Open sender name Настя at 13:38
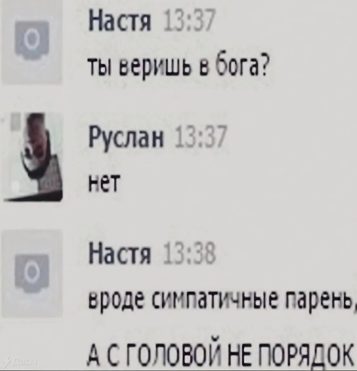 (x=120, y=255)
